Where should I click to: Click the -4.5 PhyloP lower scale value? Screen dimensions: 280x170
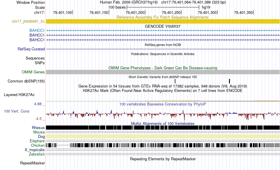pos(38,119)
